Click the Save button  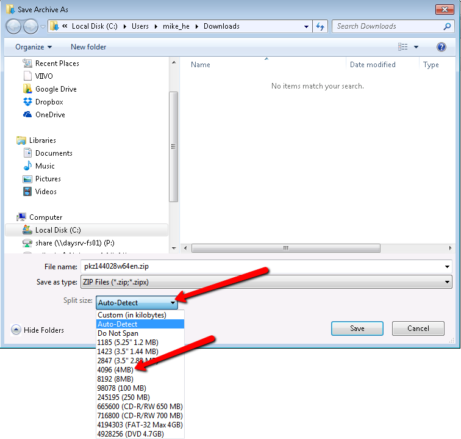[x=357, y=328]
